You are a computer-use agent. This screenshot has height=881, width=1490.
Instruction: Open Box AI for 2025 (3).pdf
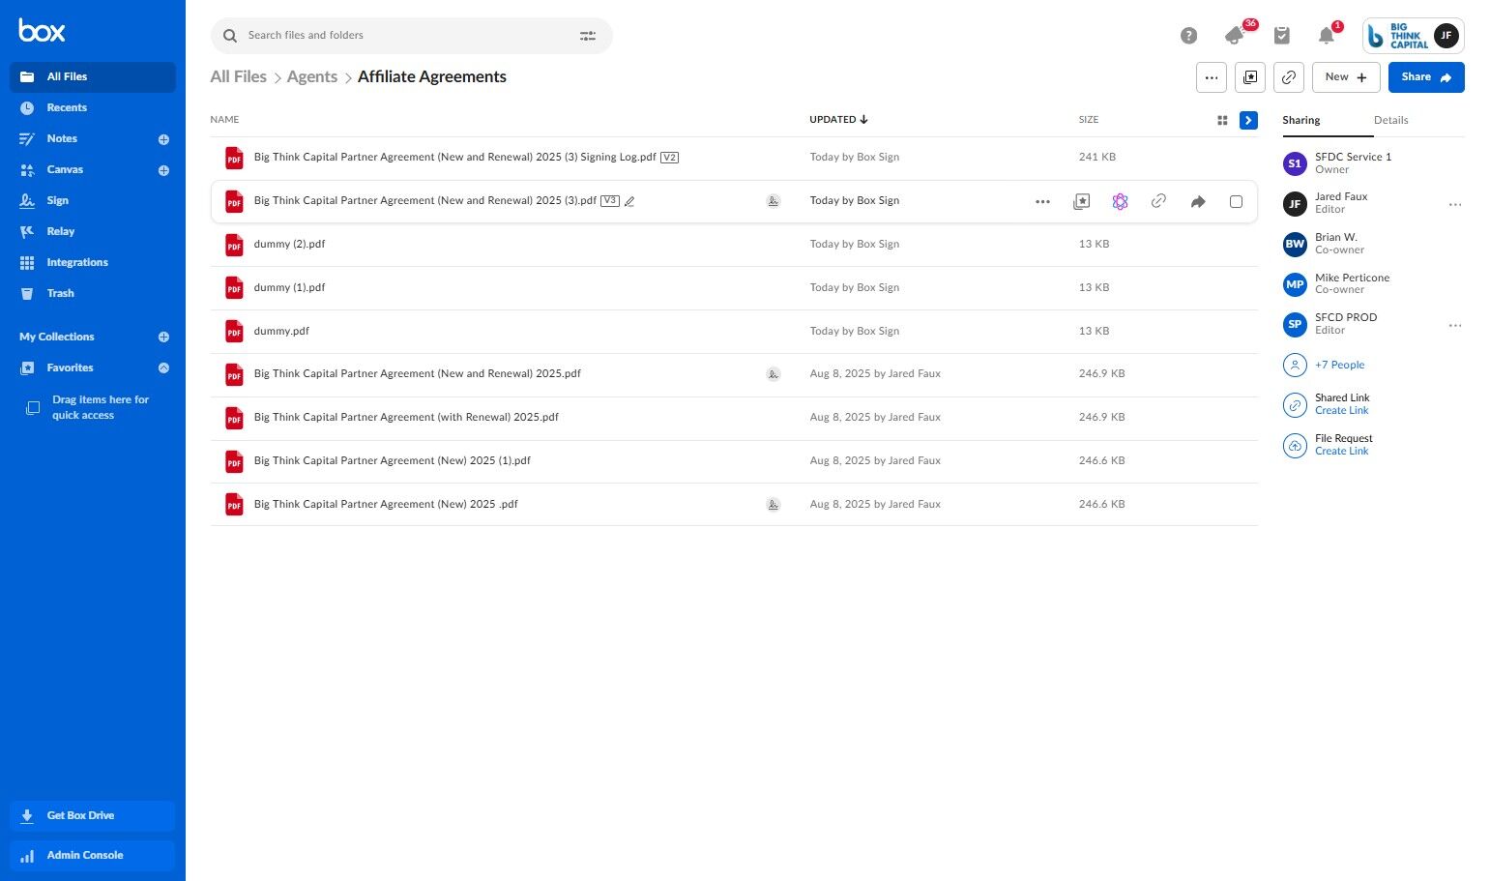[x=1120, y=202]
